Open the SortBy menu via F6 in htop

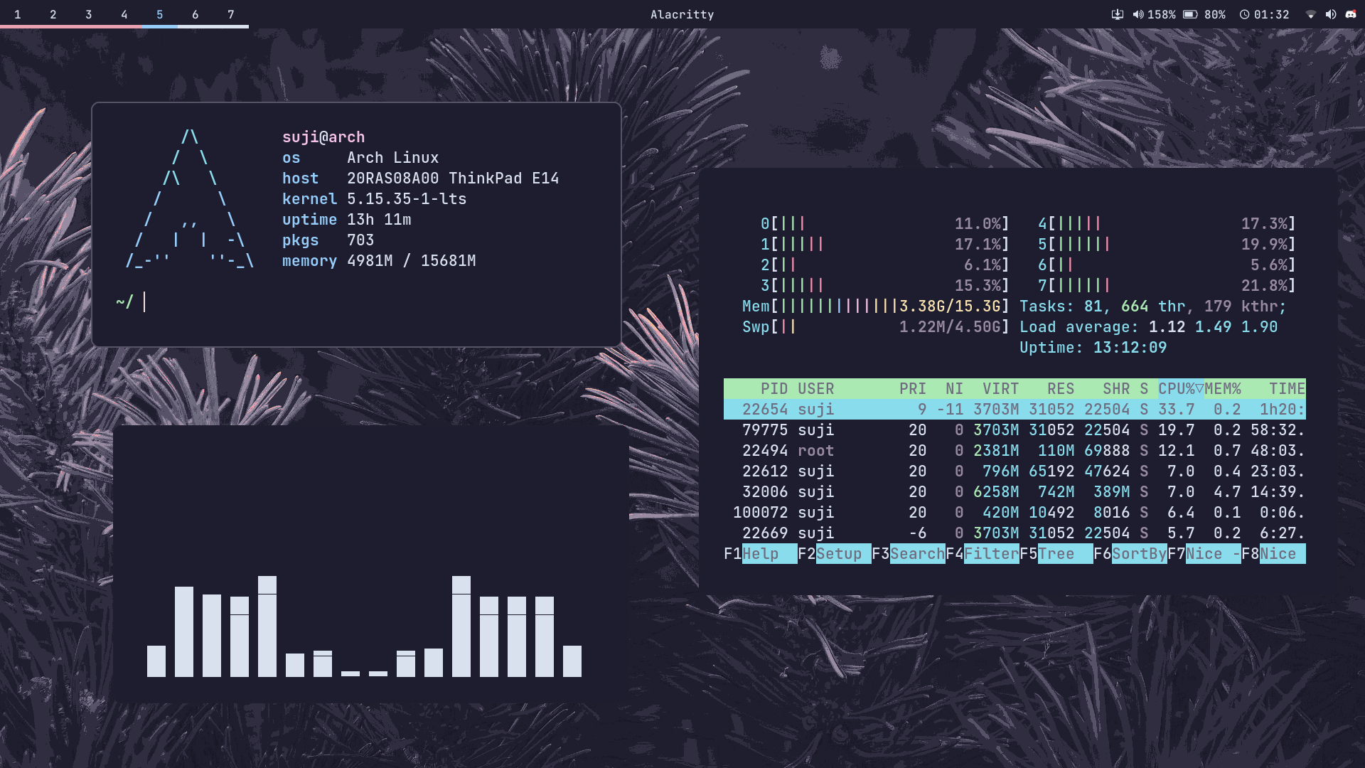coord(1137,553)
